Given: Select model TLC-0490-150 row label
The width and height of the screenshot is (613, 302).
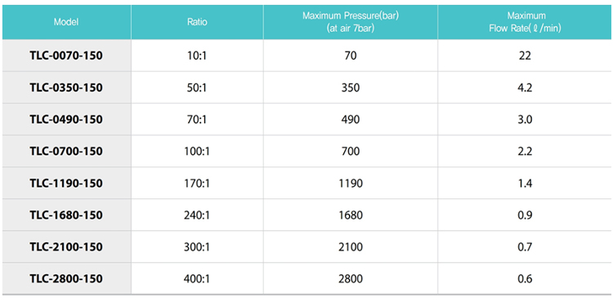Looking at the screenshot, I should (x=66, y=119).
